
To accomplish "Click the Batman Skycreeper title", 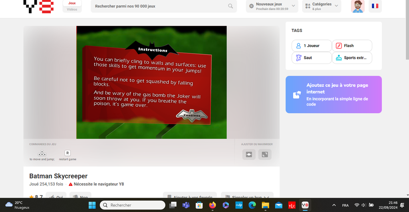I will click(x=58, y=176).
